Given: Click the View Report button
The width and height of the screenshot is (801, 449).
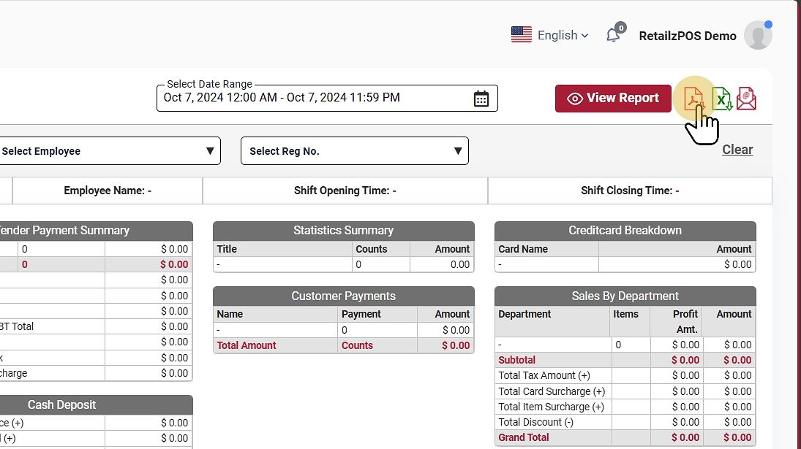Looking at the screenshot, I should (613, 99).
